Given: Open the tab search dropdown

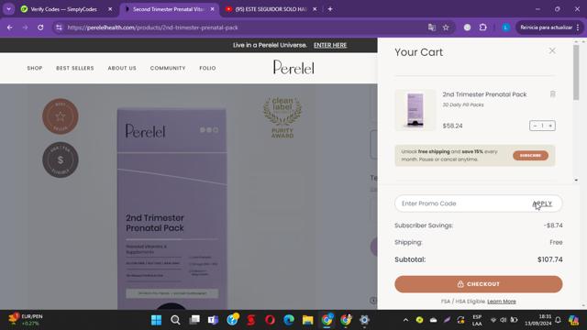Looking at the screenshot, I should click(x=8, y=9).
